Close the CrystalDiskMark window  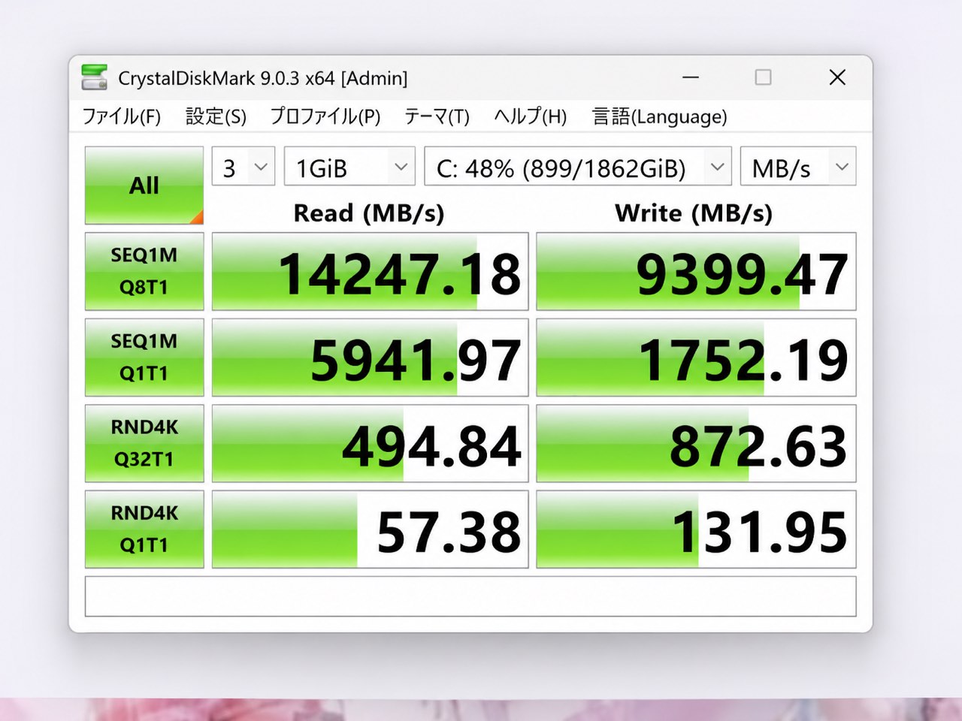(x=837, y=77)
